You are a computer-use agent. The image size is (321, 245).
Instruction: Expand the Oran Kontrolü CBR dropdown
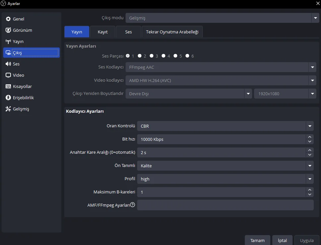point(225,126)
